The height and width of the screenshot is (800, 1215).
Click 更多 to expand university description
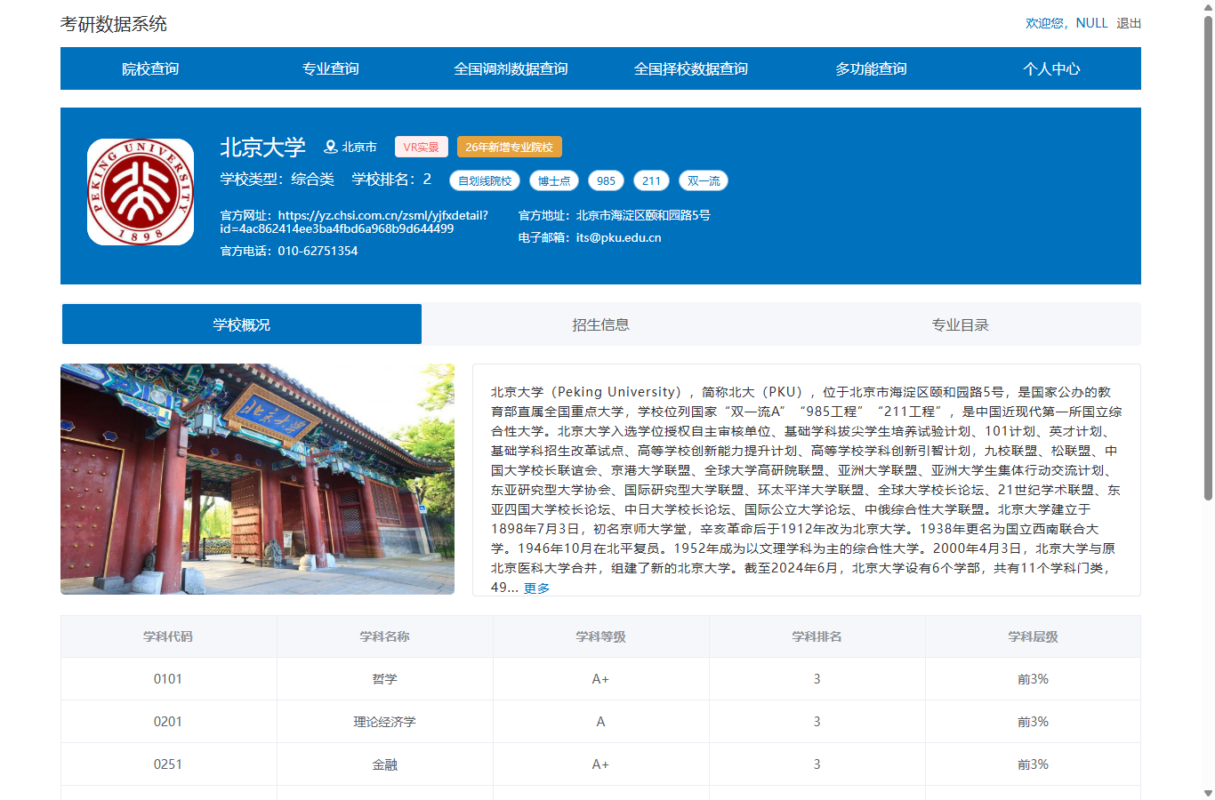[x=536, y=588]
